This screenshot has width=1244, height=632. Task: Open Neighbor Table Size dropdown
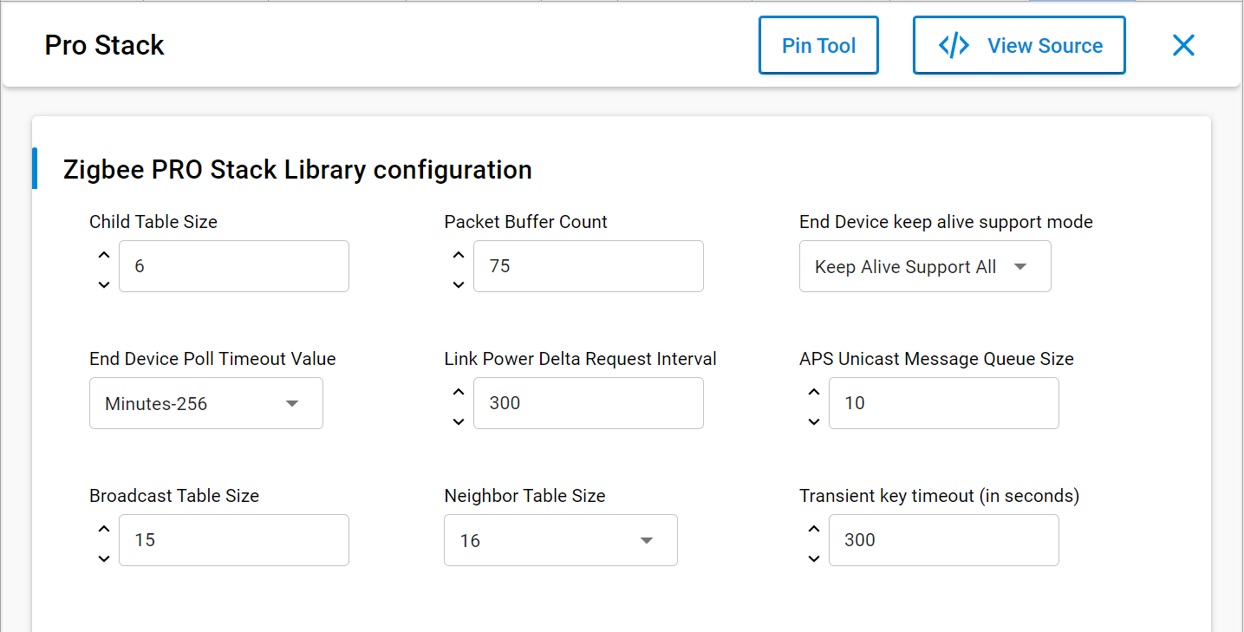pyautogui.click(x=560, y=541)
